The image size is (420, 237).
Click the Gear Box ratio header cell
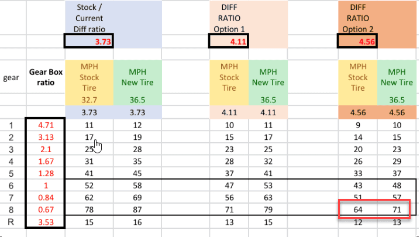(x=46, y=77)
